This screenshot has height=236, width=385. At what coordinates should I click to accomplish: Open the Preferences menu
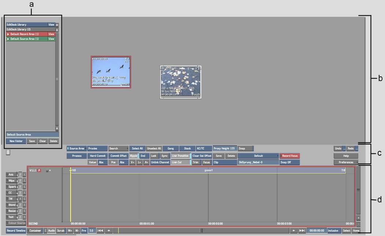(346, 162)
